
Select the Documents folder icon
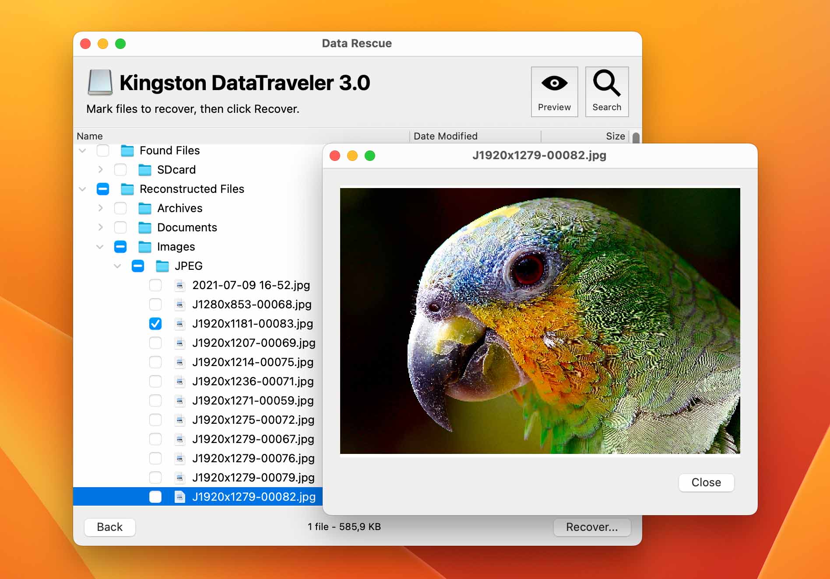(x=145, y=227)
